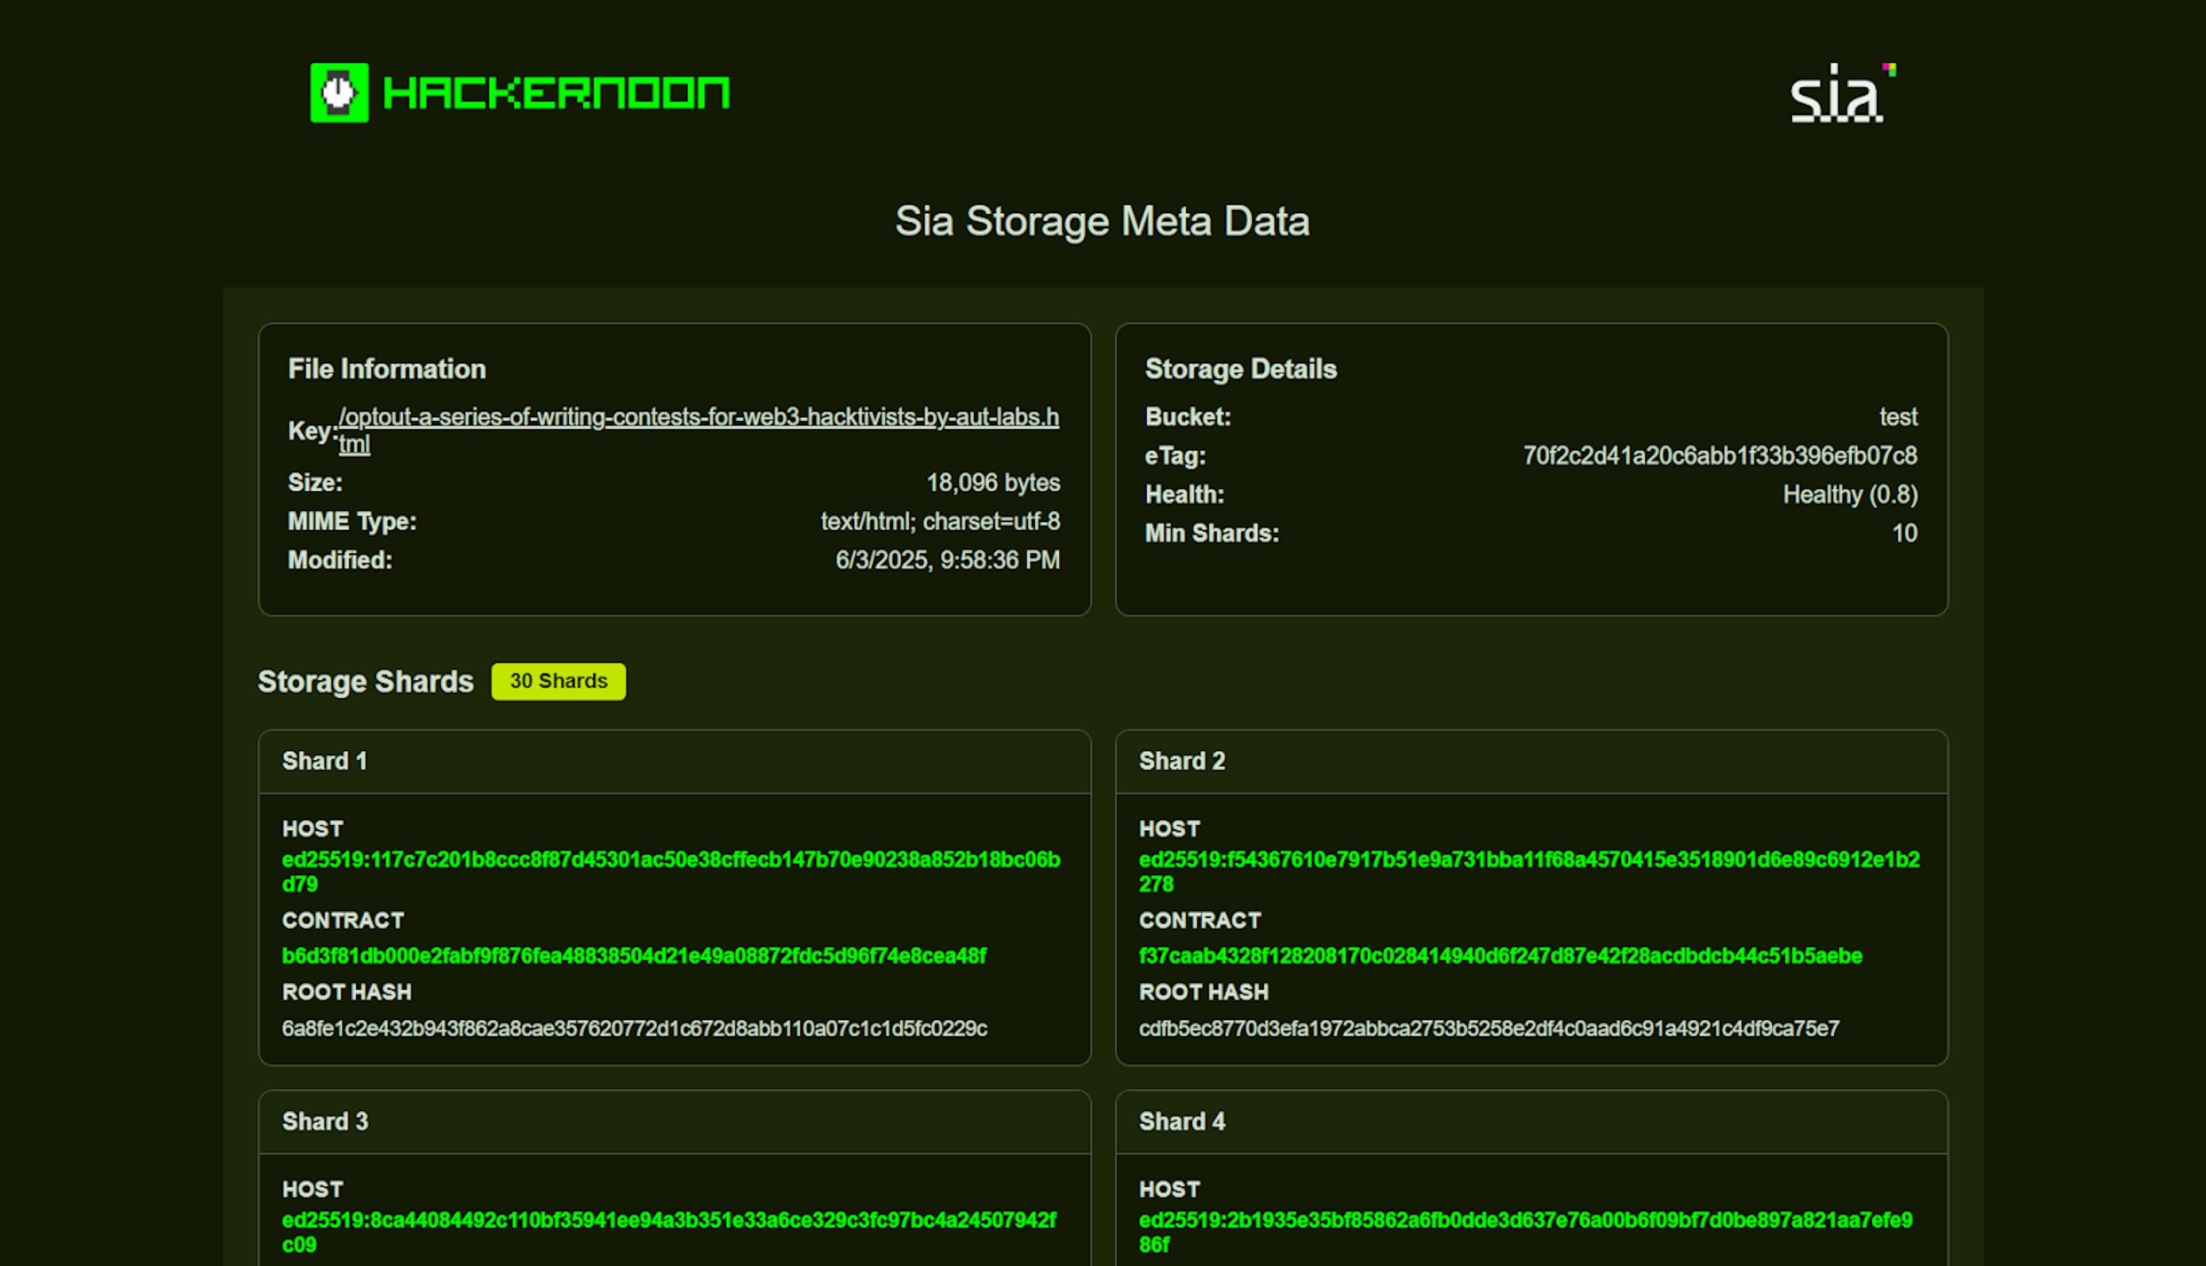Click the Storage Details heading
The width and height of the screenshot is (2206, 1266).
[1240, 369]
